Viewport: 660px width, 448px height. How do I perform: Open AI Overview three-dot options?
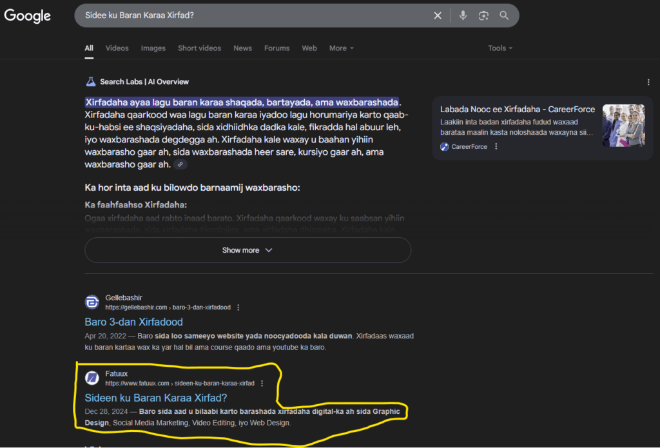point(648,82)
